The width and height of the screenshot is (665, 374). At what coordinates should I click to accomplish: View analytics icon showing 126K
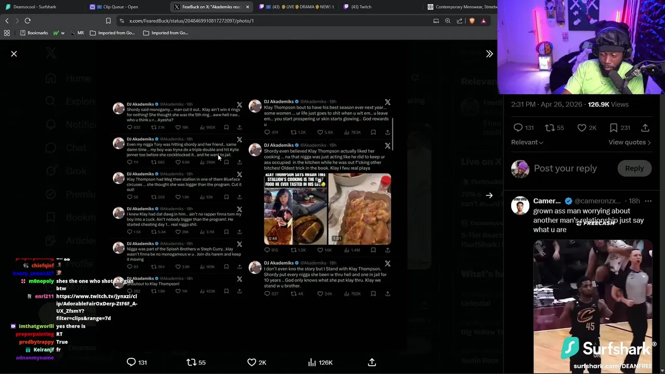pyautogui.click(x=320, y=363)
